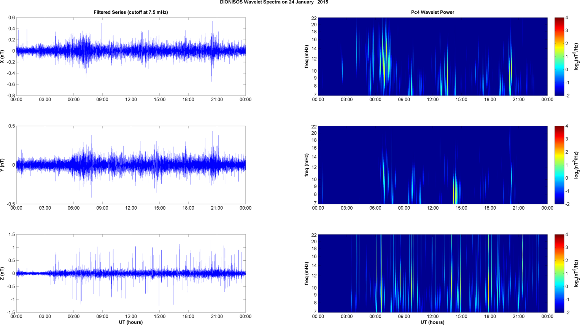This screenshot has height=325, width=580.
Task: Click the '14' frequency tick on the Y spectrum
Action: 314,157
